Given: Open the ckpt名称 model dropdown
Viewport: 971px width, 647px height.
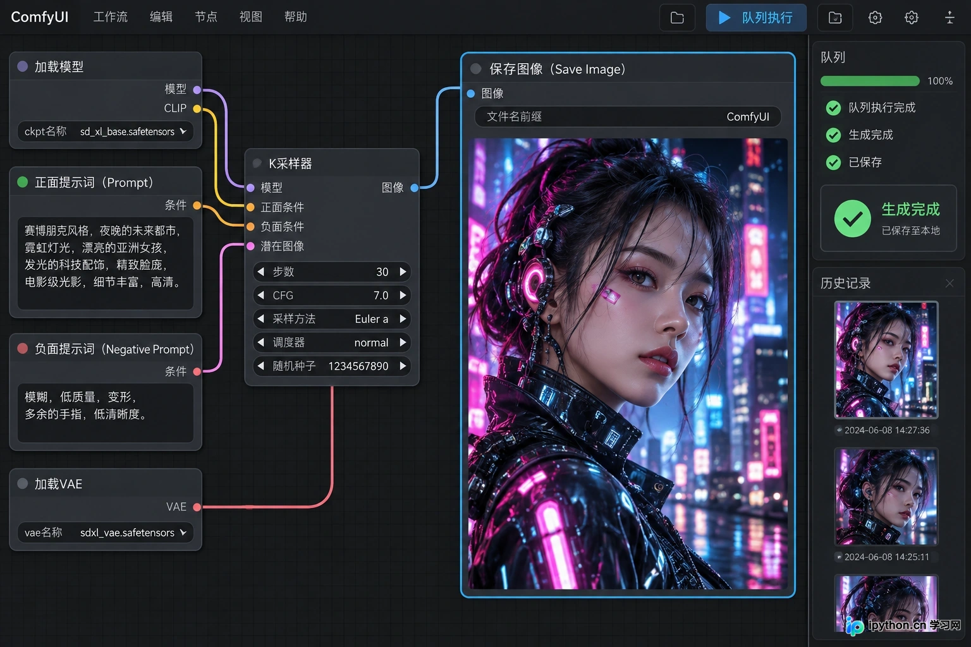Looking at the screenshot, I should tap(105, 131).
